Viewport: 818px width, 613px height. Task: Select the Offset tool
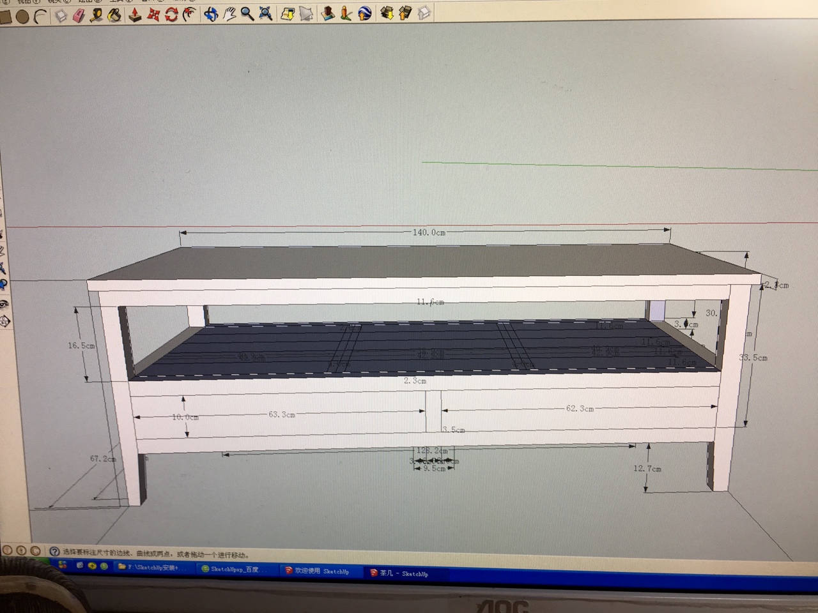coord(189,13)
